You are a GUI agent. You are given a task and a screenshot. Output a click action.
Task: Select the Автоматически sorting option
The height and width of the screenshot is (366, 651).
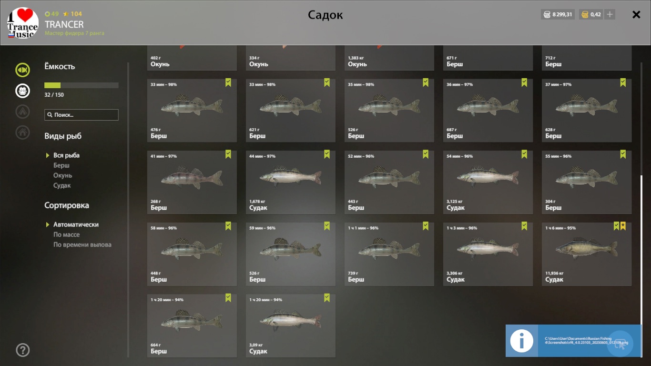click(x=76, y=224)
